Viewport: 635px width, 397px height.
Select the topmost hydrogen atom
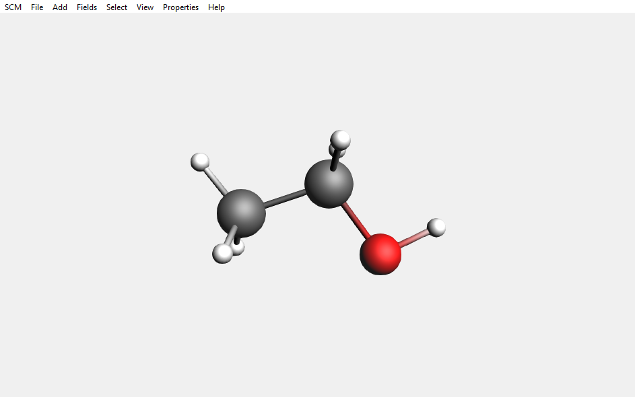(x=340, y=140)
